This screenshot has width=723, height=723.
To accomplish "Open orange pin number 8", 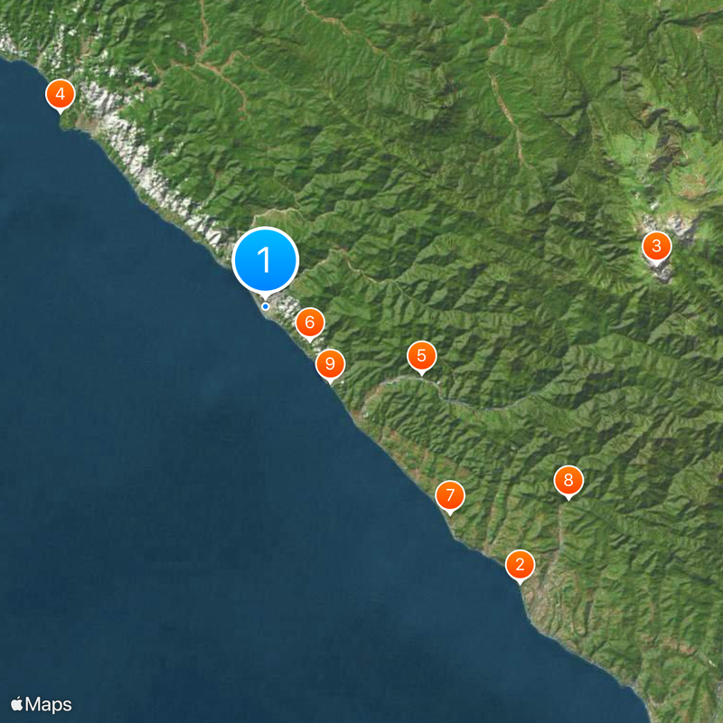I will (568, 482).
